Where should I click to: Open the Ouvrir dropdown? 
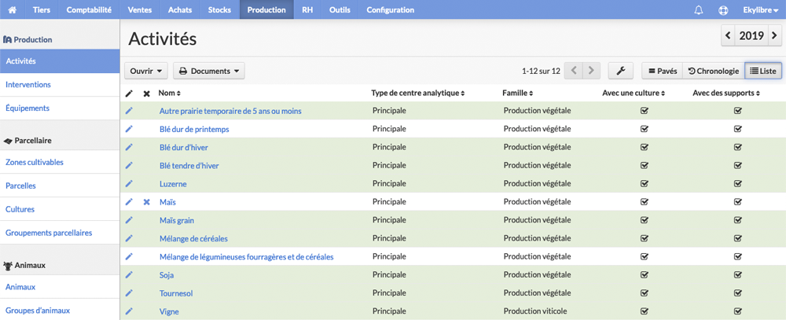coord(146,72)
